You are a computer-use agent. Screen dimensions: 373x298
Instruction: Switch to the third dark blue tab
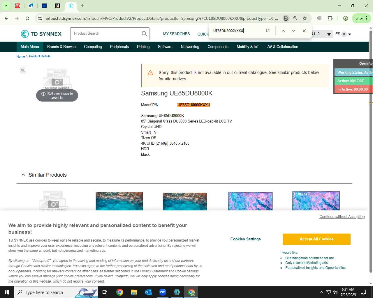(44, 6)
